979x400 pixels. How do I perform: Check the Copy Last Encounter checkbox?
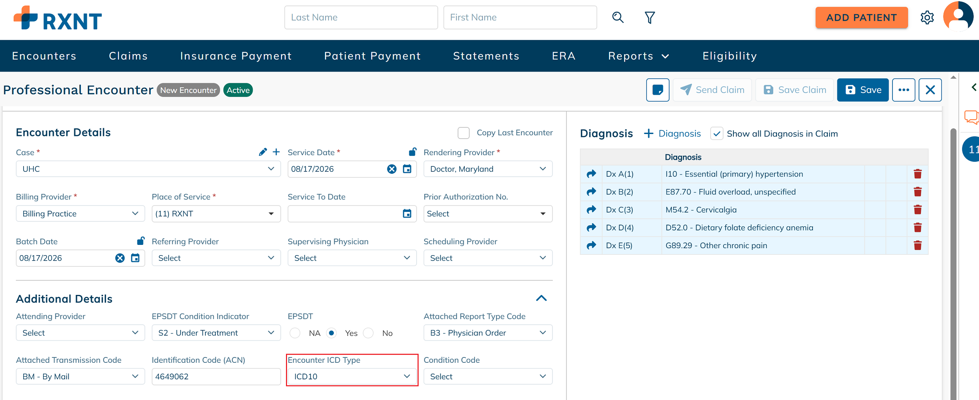tap(463, 133)
